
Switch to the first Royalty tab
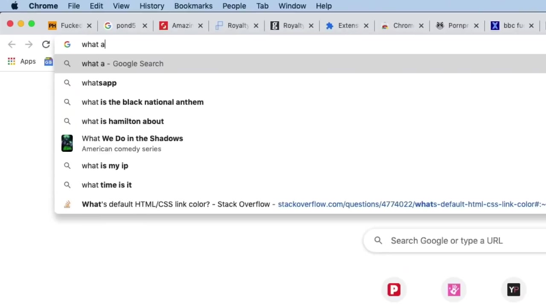[x=237, y=26]
